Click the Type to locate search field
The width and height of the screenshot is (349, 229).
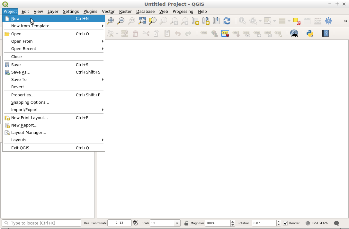(41, 223)
